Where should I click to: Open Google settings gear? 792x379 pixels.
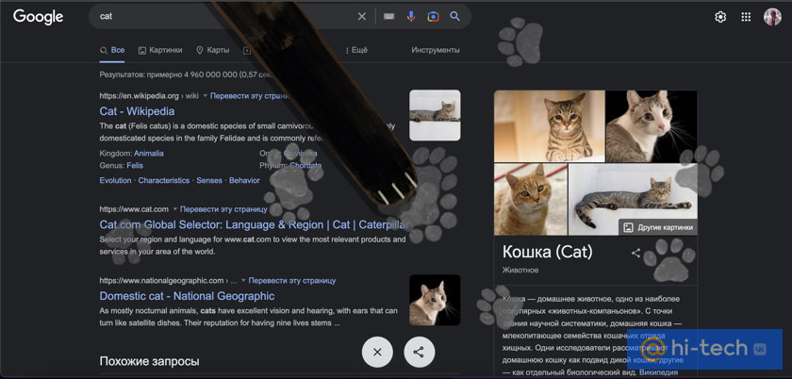click(x=720, y=17)
